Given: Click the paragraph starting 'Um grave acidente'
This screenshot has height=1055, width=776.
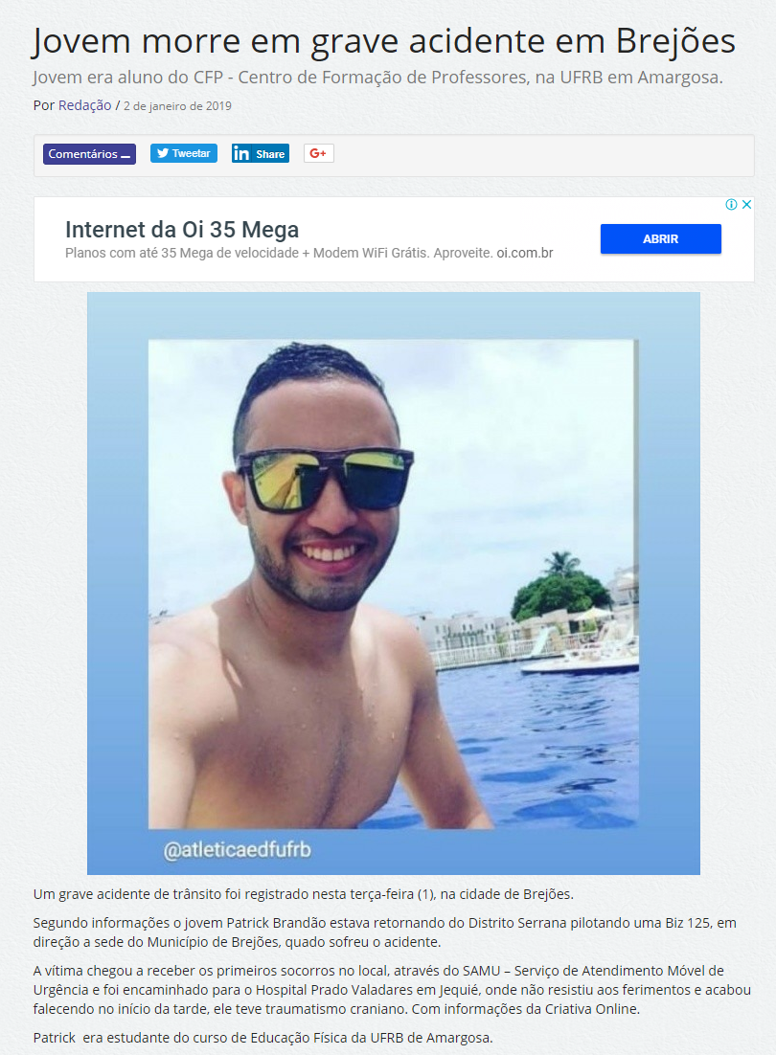Looking at the screenshot, I should (x=304, y=894).
